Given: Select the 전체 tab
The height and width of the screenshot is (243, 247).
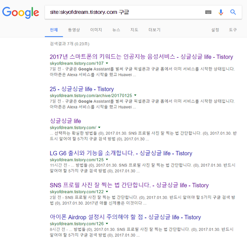Looking at the screenshot, I should pyautogui.click(x=54, y=30).
